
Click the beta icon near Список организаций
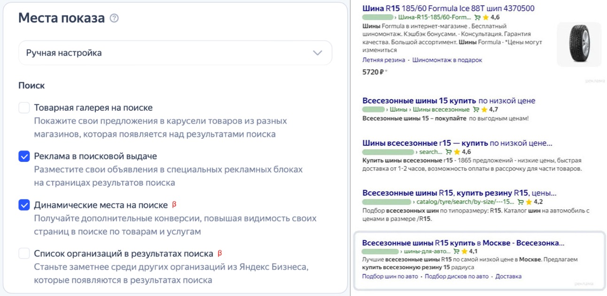pos(219,253)
